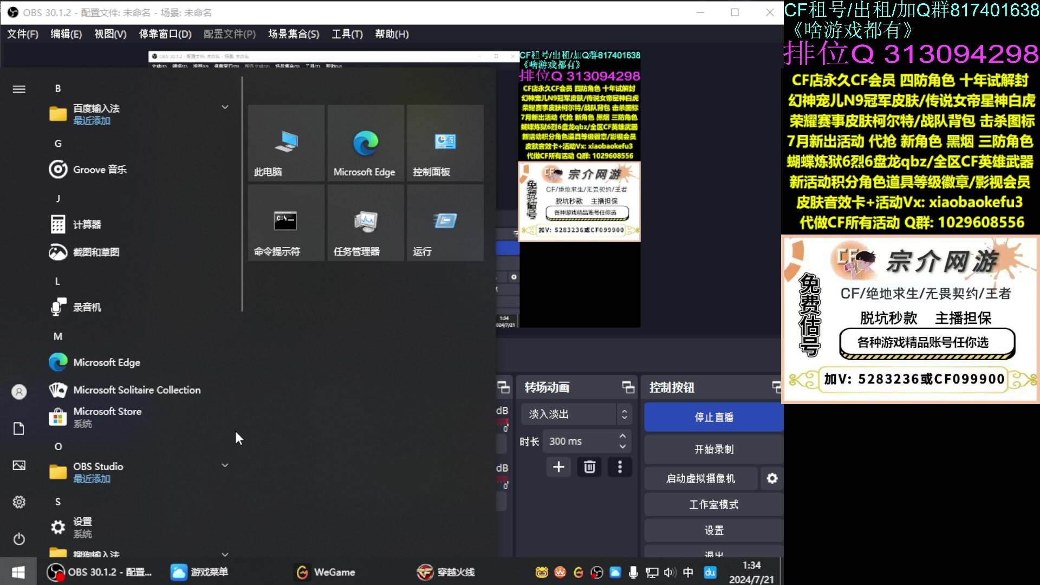Screen dimensions: 1040x585
Task: Add a transition with the plus icon
Action: coord(558,467)
